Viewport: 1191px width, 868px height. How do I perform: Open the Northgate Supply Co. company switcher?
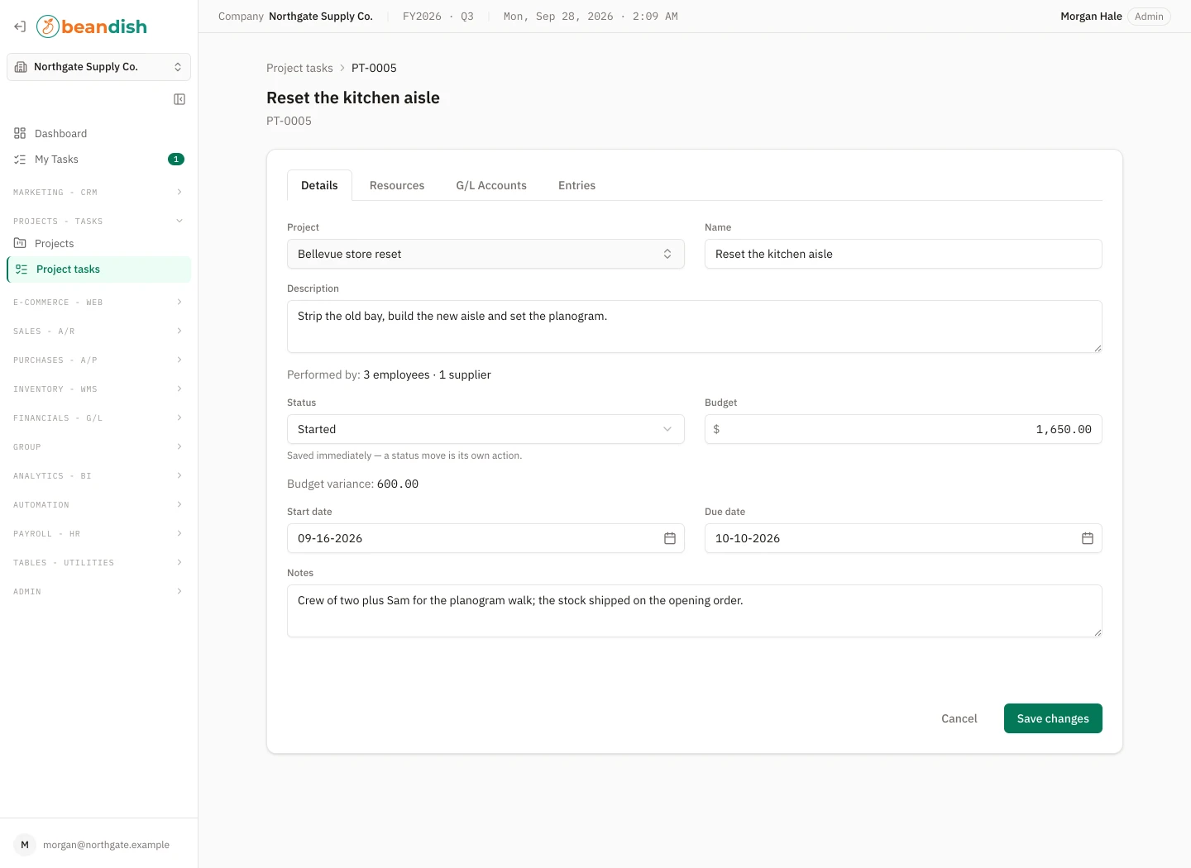(x=98, y=67)
